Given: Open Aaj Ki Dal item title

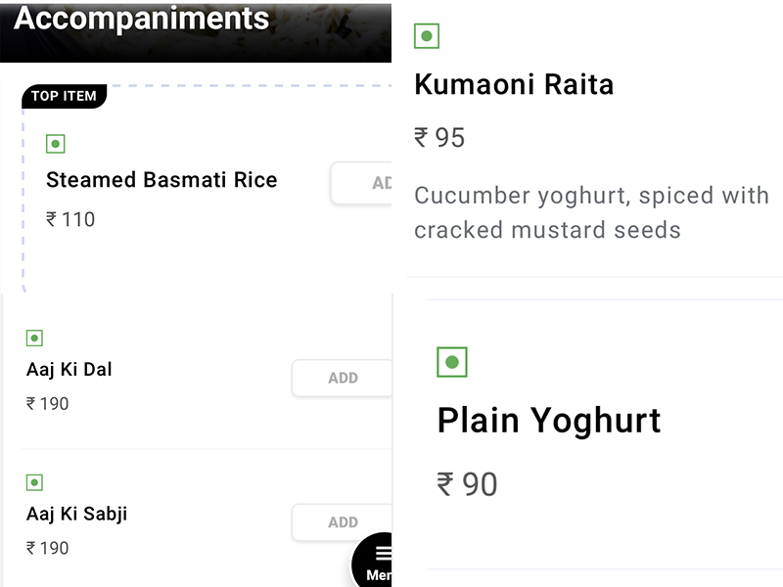Looking at the screenshot, I should click(69, 370).
